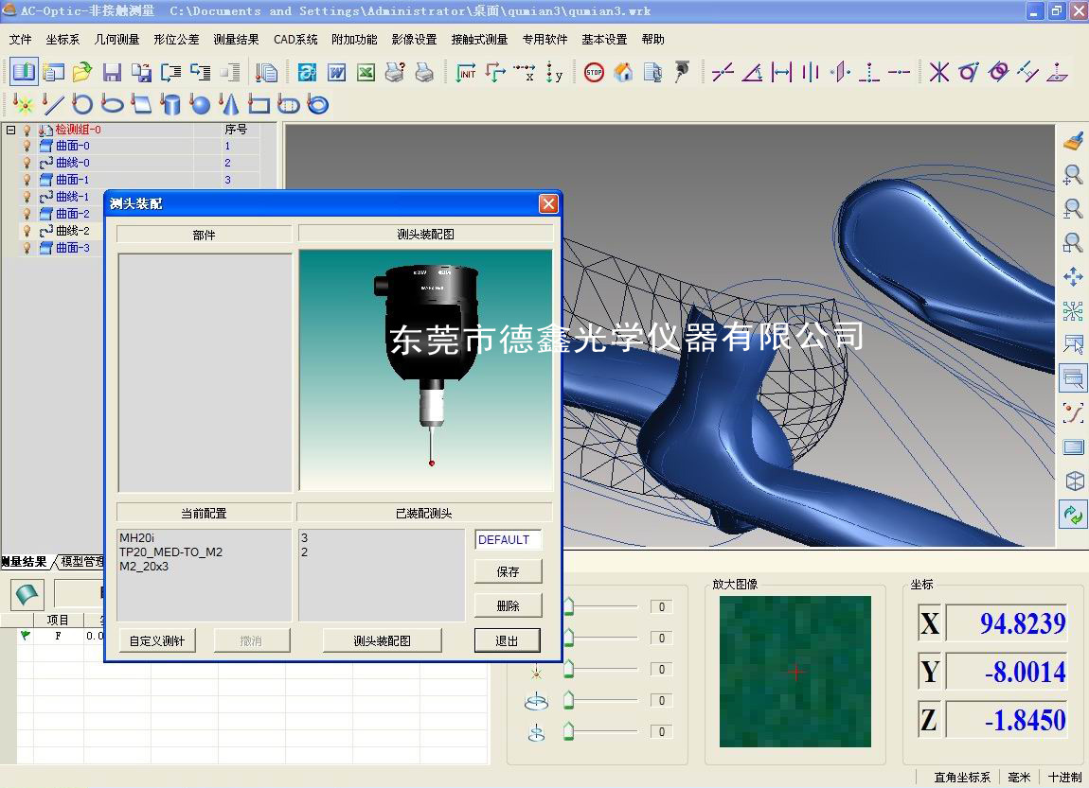This screenshot has height=788, width=1089.
Task: Click the INIT coordinate system icon
Action: (x=466, y=73)
